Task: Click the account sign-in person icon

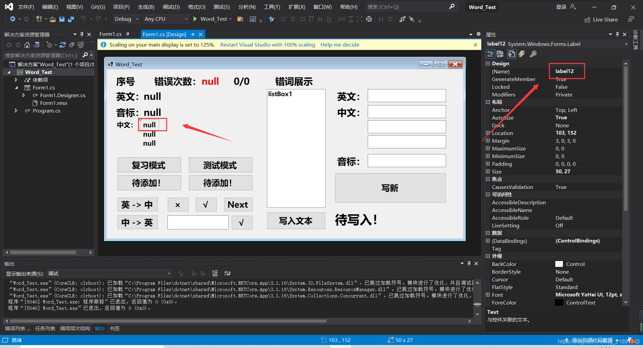Action: 573,7
